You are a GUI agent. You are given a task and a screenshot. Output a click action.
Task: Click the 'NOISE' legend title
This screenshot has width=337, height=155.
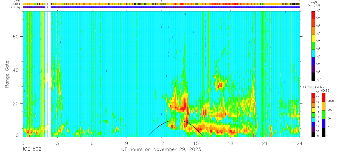coord(325,90)
